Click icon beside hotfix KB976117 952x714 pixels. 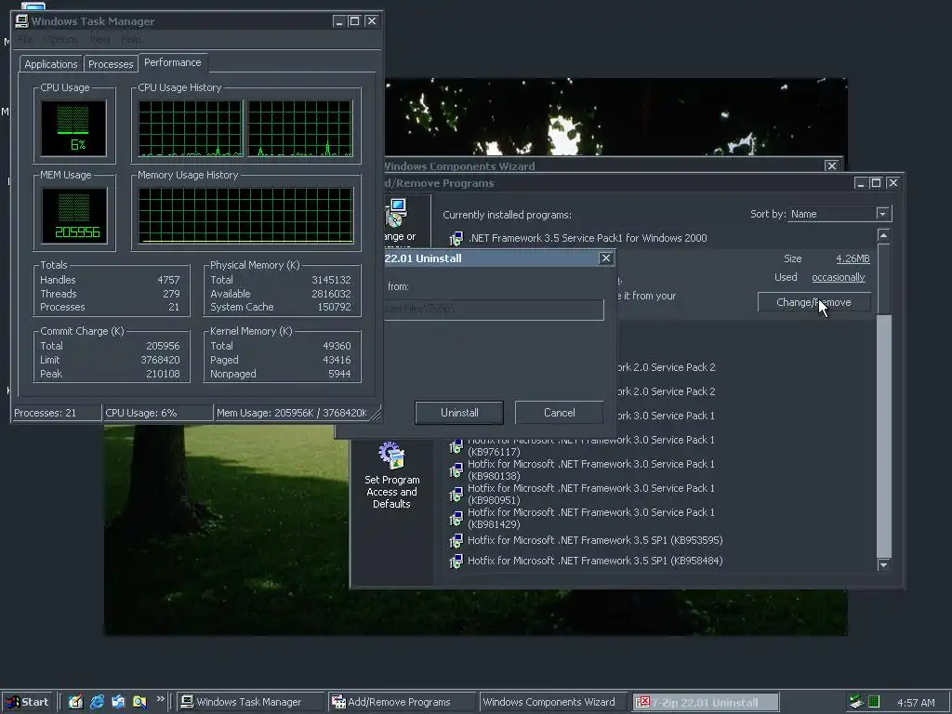456,446
